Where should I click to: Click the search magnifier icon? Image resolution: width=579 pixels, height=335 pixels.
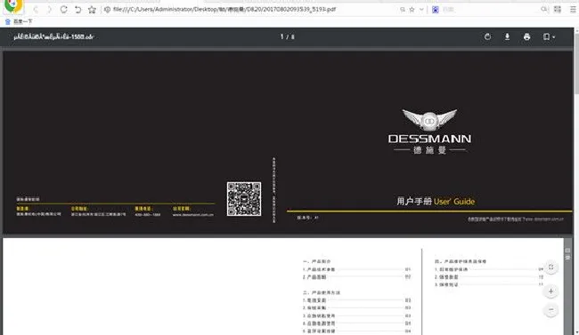[x=544, y=9]
